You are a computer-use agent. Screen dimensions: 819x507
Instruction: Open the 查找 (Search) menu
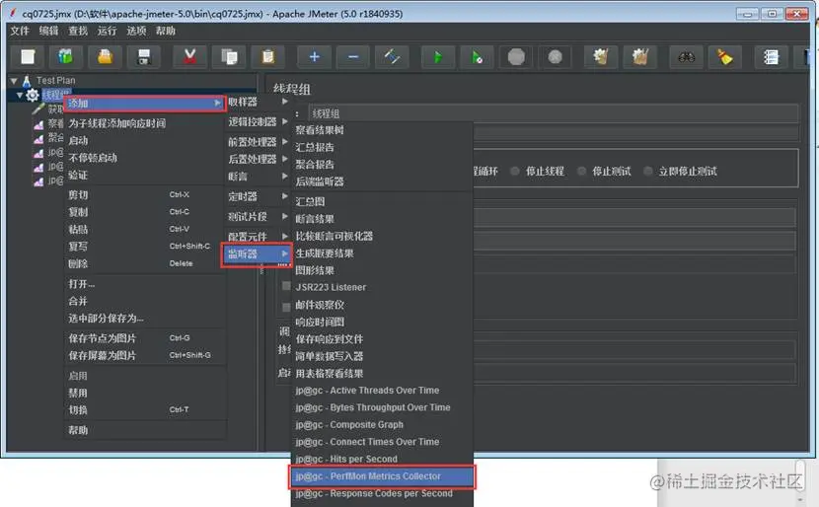[x=78, y=31]
